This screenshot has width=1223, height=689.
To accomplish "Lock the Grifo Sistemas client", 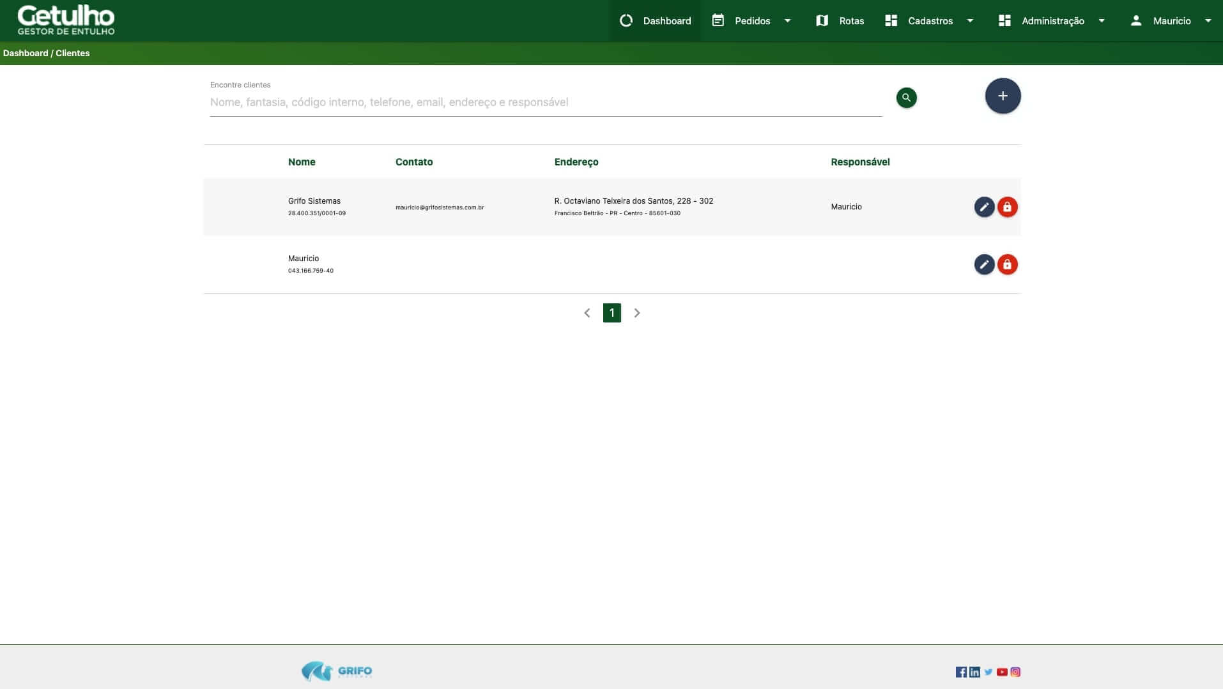I will [x=1008, y=207].
